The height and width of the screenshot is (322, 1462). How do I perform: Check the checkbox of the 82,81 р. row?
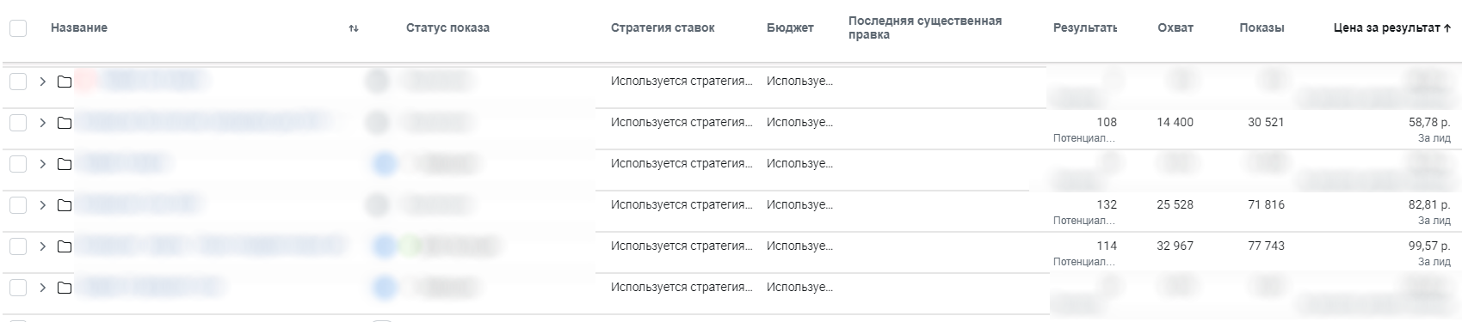point(18,205)
